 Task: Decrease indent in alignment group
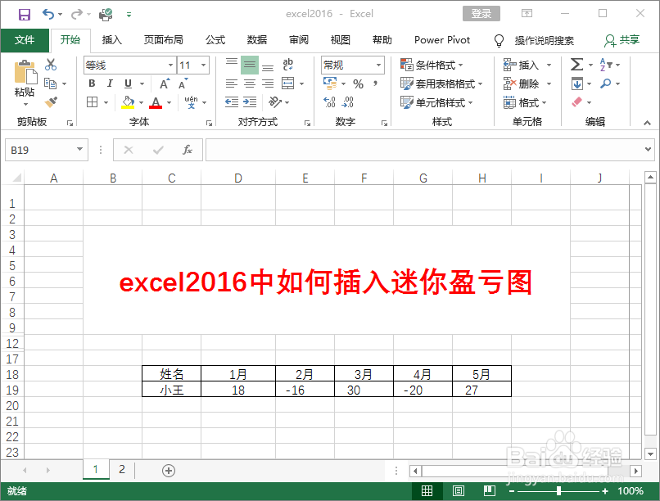coord(232,102)
